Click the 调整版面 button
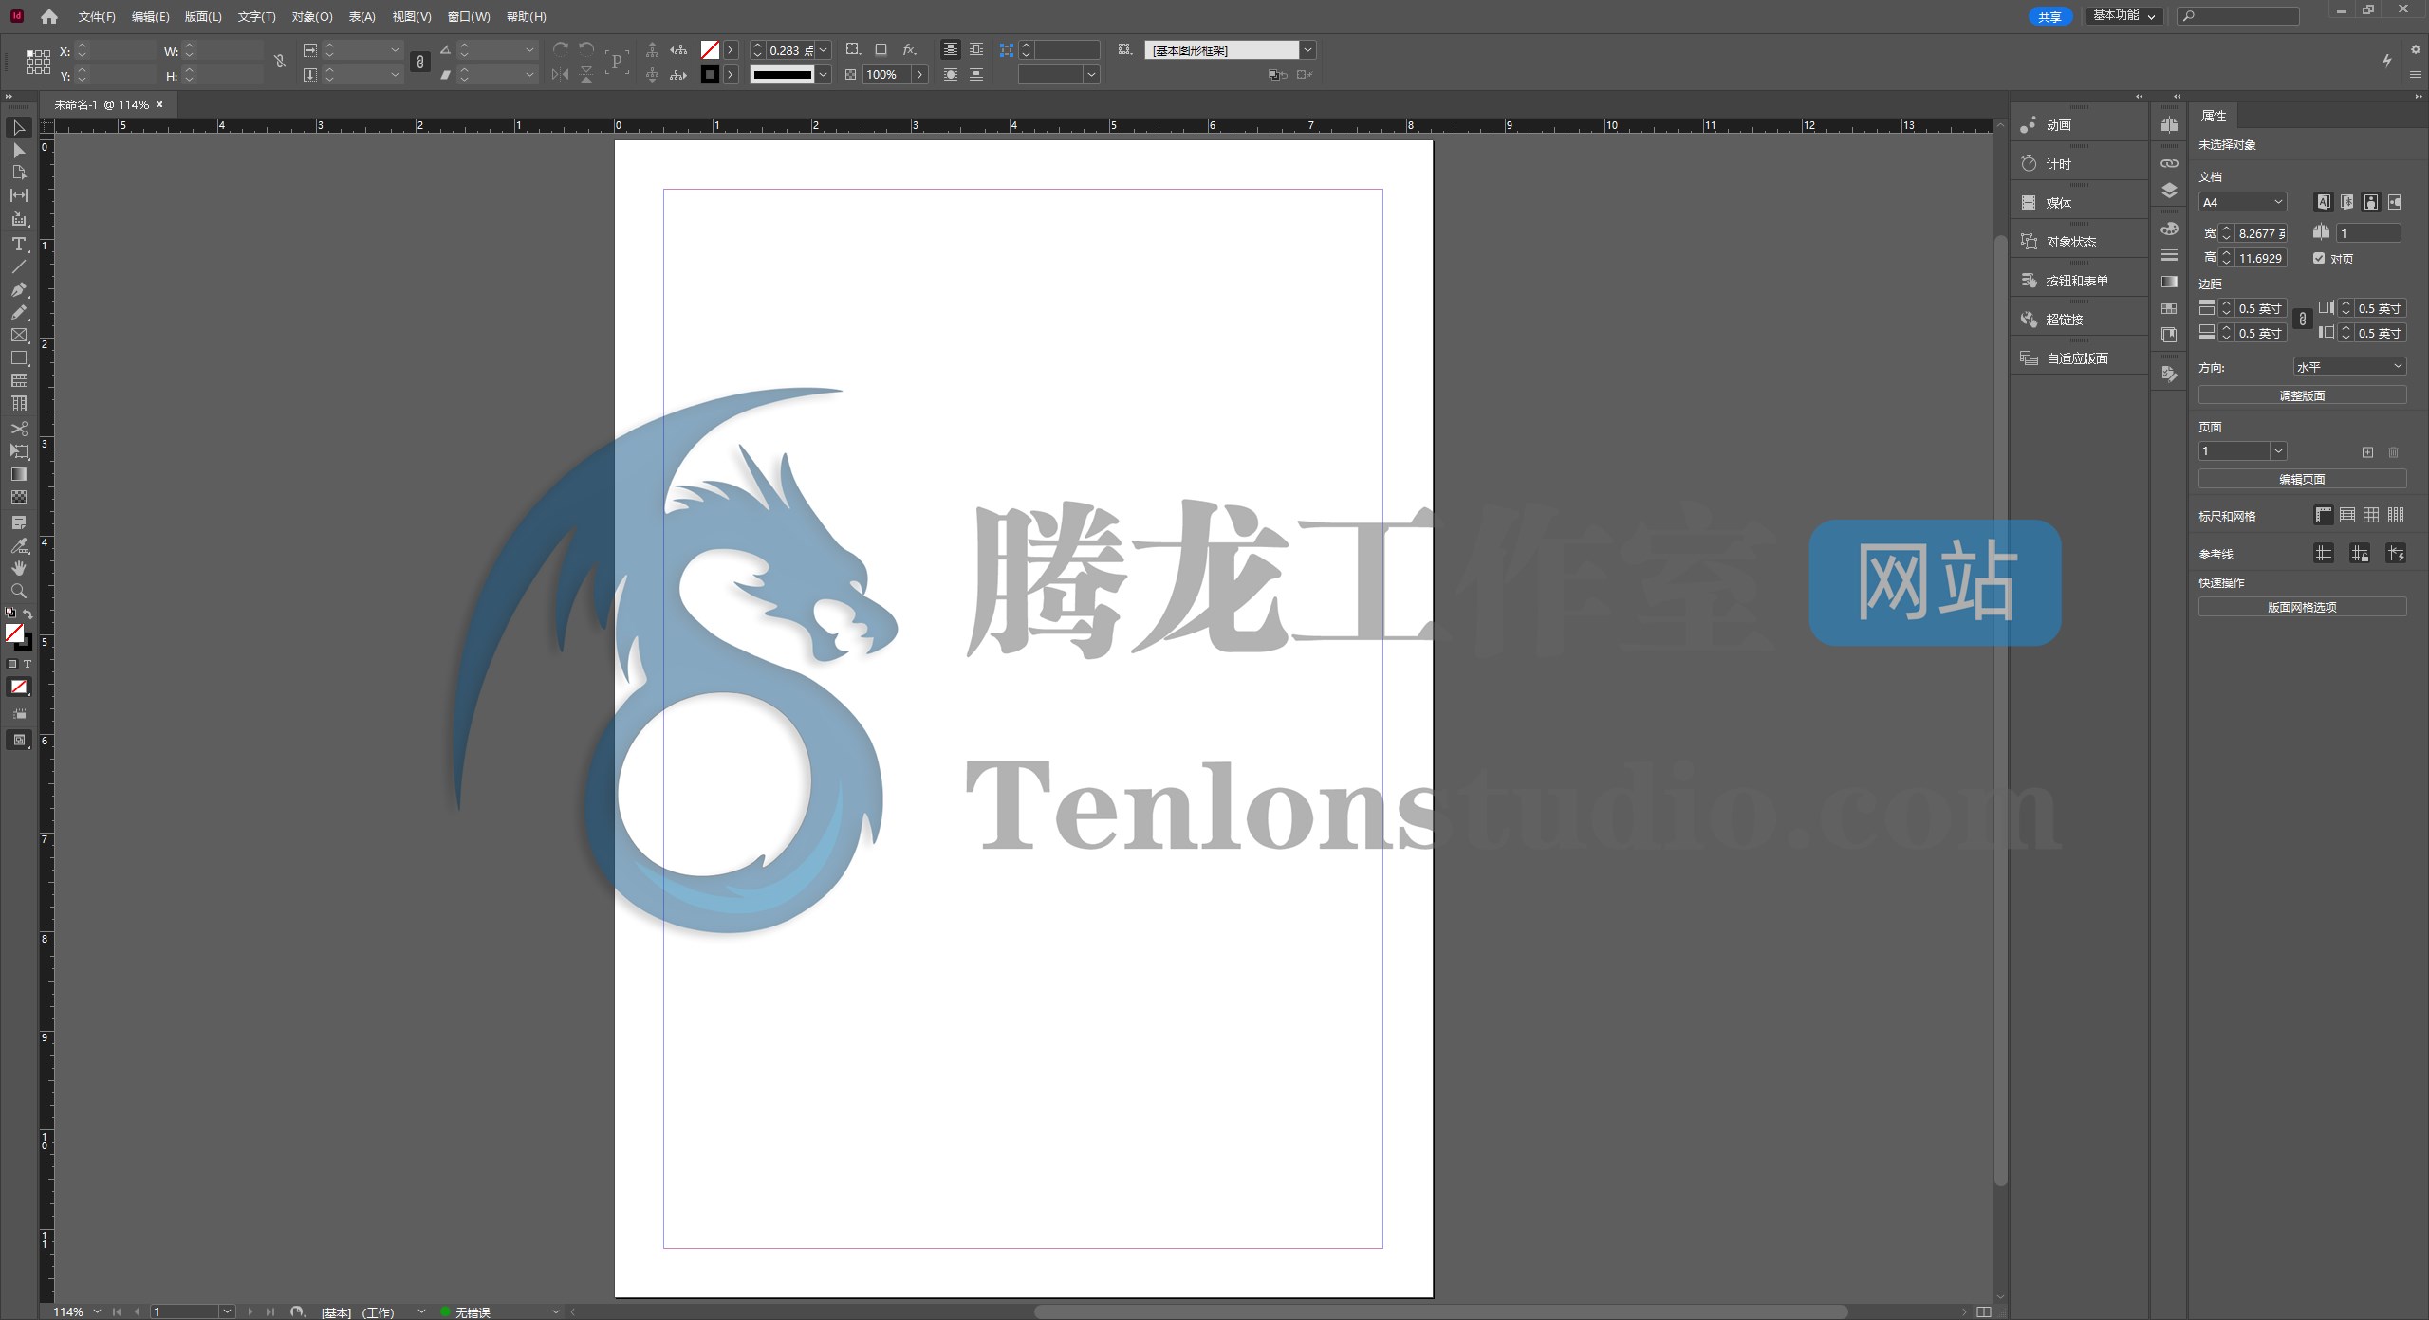Screen dimensions: 2429x1320 [2302, 395]
